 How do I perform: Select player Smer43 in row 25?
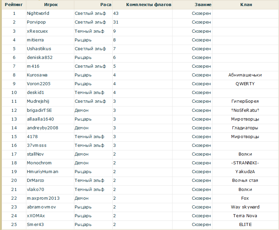point(35,224)
